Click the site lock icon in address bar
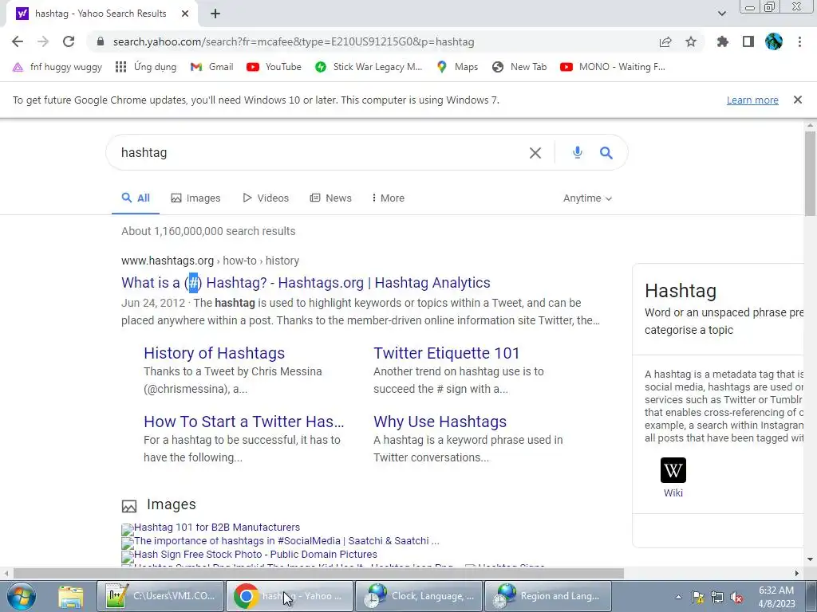 101,41
